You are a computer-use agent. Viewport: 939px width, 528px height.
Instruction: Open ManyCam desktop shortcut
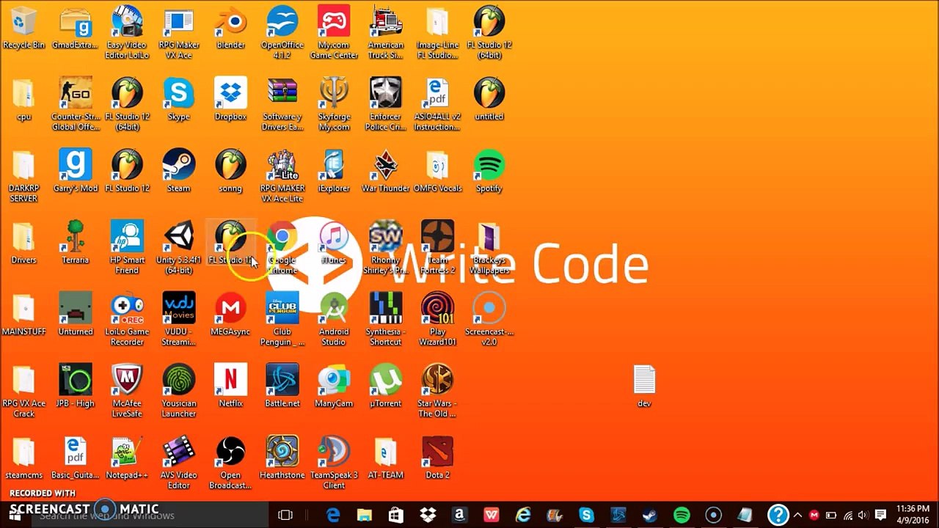(334, 386)
